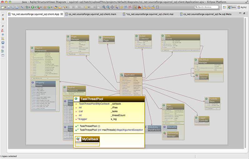Click the Open Perspective icon
Viewport: 249px width, 159px height.
(x=224, y=7)
